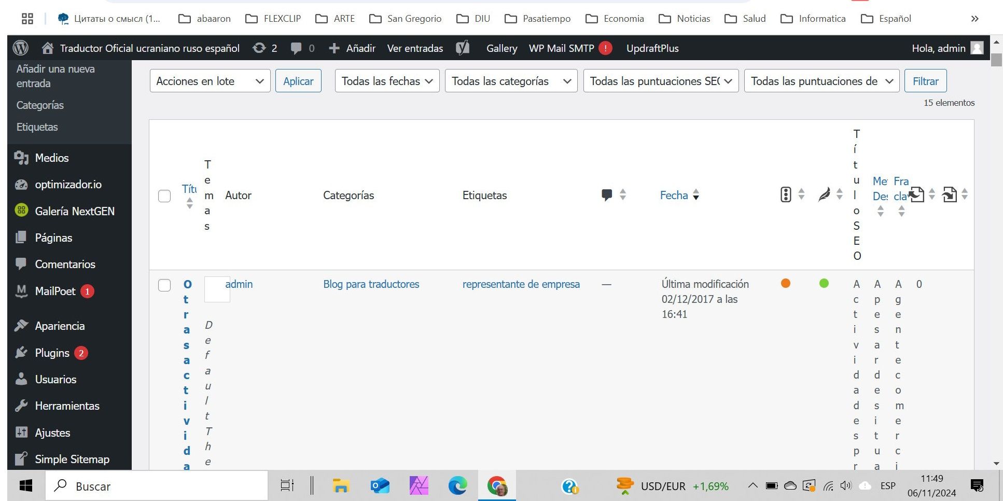Open abaaron bookmarks folder
The image size is (1003, 501).
(x=205, y=19)
